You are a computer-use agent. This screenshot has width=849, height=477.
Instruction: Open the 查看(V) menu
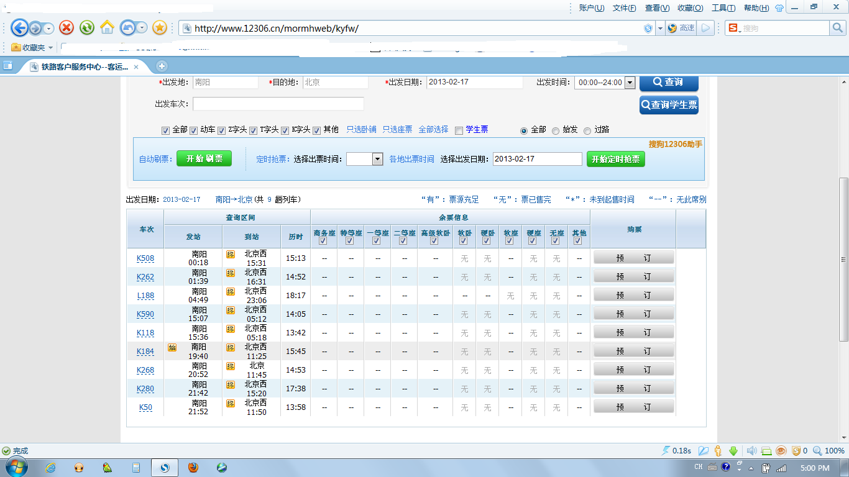(x=657, y=8)
